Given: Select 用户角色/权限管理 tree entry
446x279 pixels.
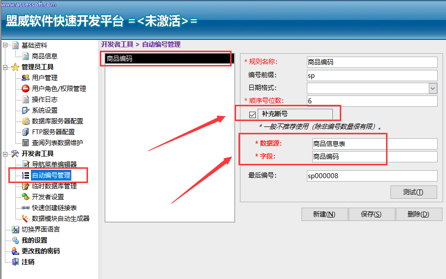Looking at the screenshot, I should coord(59,89).
